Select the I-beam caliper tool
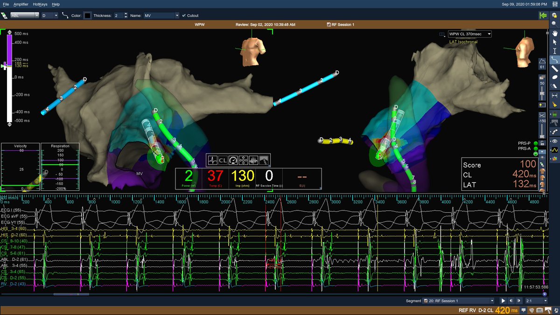The height and width of the screenshot is (315, 560). (554, 51)
